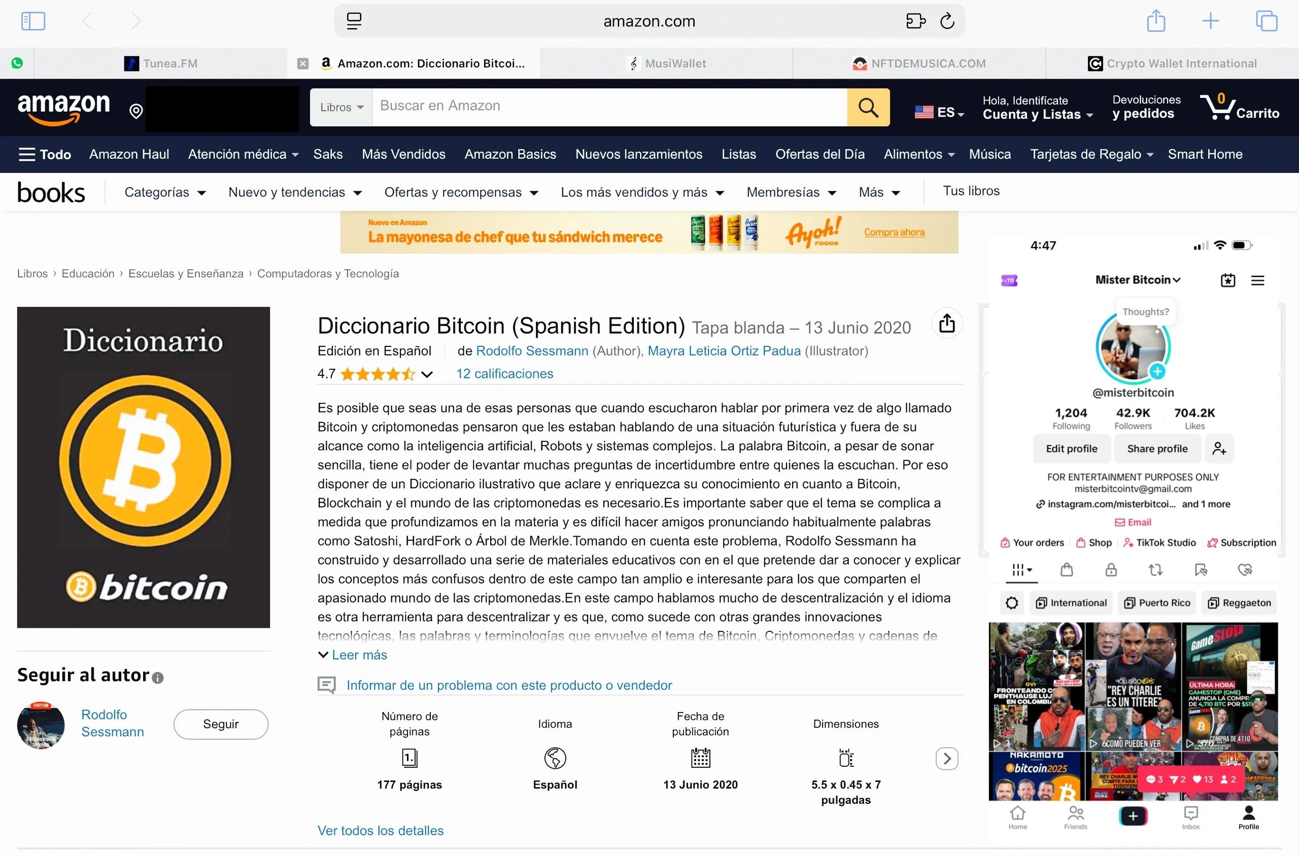Tap the TikTok create plus button
Viewport: 1299px width, 857px height.
(1133, 816)
